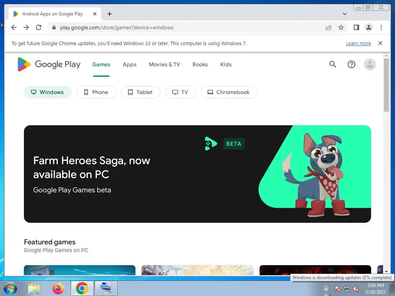Open the Windows Update tray icon
Image resolution: width=395 pixels, height=296 pixels.
point(326,288)
